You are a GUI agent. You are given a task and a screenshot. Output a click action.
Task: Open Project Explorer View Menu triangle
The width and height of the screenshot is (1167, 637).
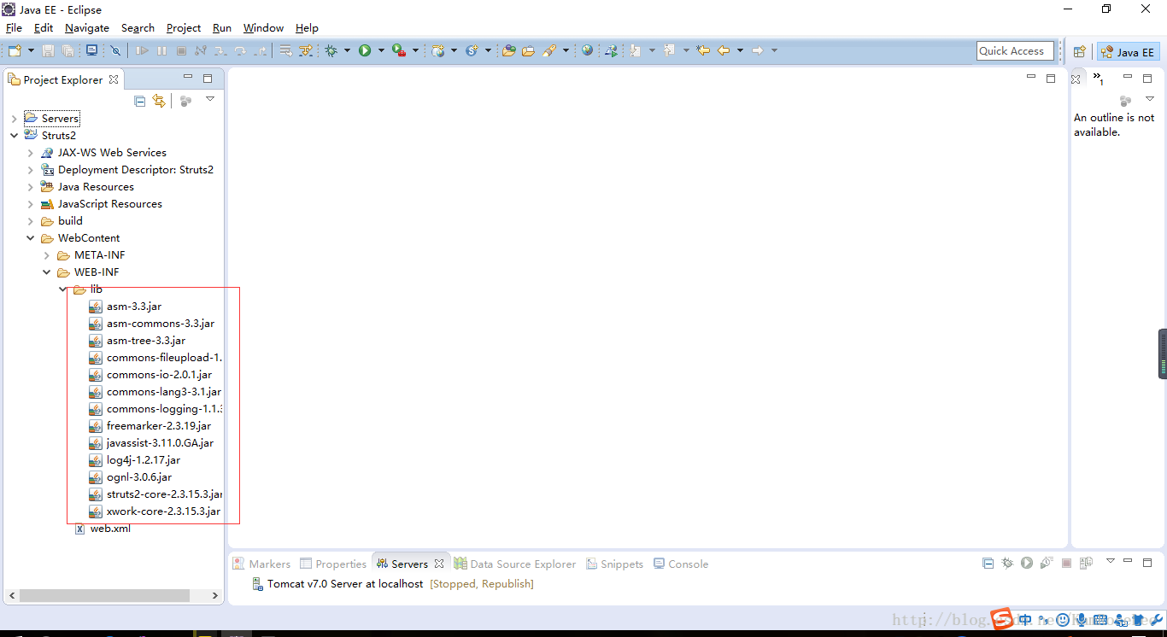pyautogui.click(x=210, y=99)
